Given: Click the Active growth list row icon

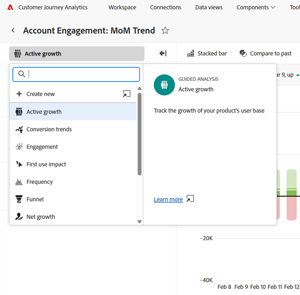Looking at the screenshot, I should coord(19,112).
